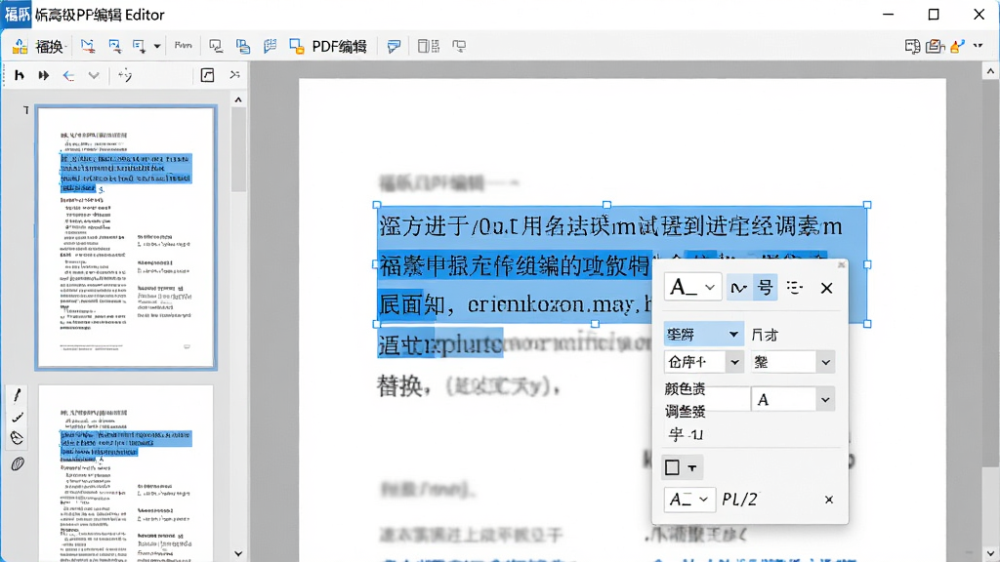1000x562 pixels.
Task: Click the colorful convert icon at toolbar start
Action: point(20,46)
